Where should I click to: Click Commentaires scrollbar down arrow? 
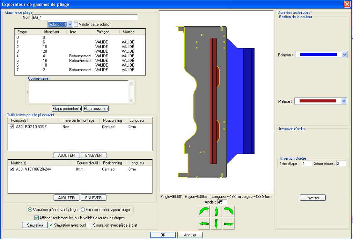[131, 100]
